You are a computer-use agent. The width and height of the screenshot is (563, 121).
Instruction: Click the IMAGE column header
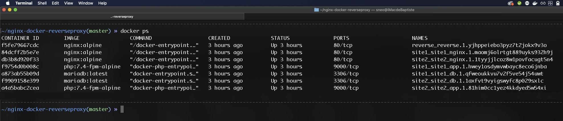(x=72, y=38)
